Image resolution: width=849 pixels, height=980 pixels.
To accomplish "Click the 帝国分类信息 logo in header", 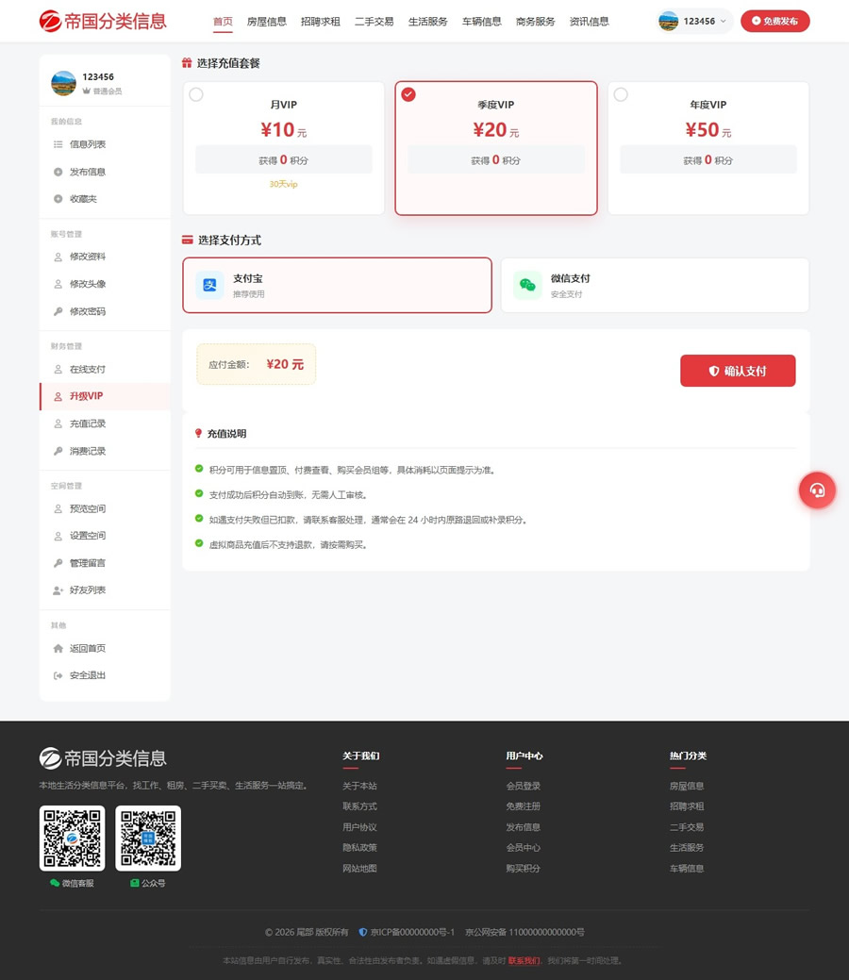I will tap(103, 22).
